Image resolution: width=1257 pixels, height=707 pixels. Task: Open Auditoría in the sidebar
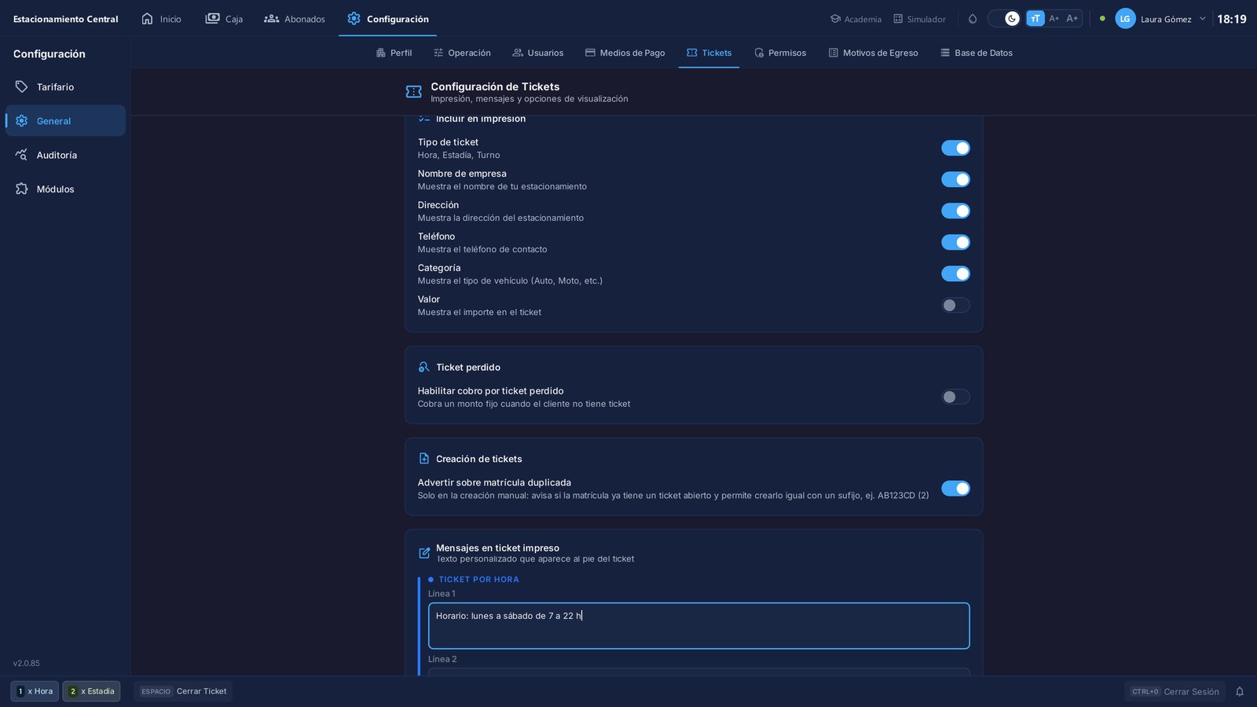click(65, 155)
